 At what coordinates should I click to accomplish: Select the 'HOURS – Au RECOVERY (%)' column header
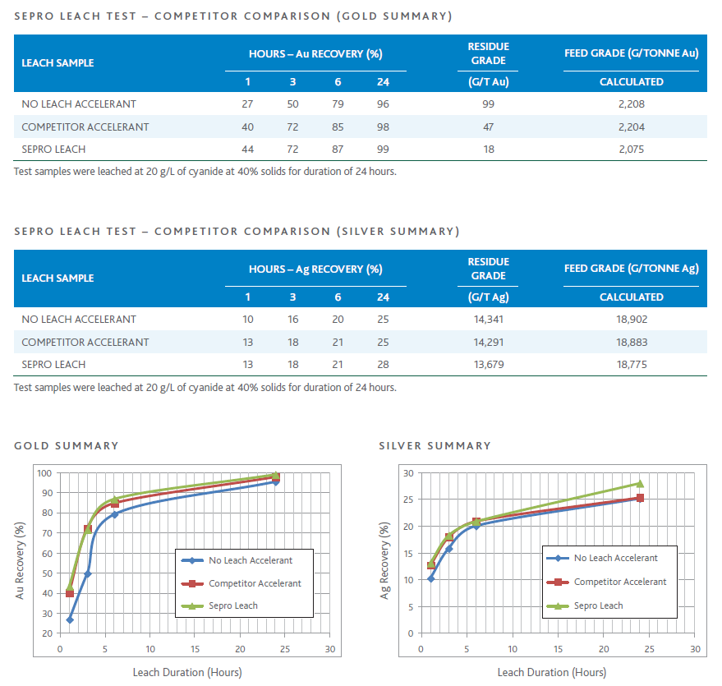315,54
